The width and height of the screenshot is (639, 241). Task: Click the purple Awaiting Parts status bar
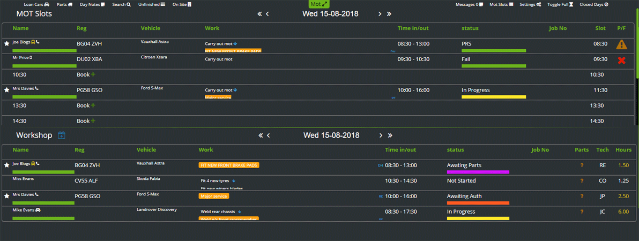point(478,172)
